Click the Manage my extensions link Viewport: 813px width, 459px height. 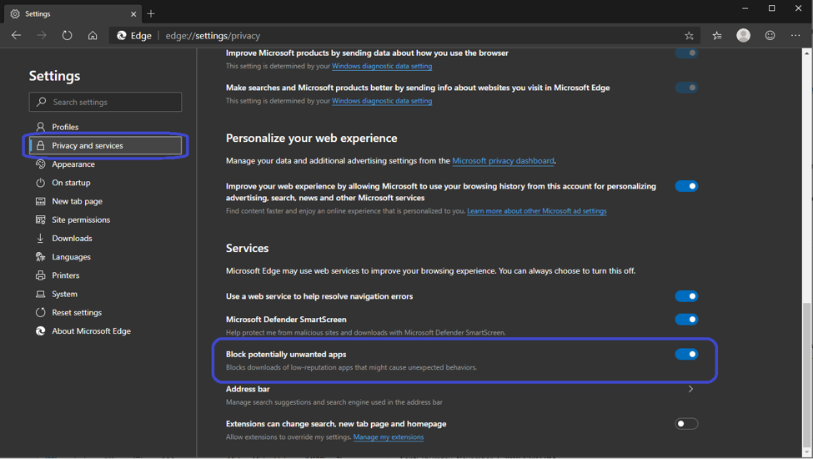point(388,437)
